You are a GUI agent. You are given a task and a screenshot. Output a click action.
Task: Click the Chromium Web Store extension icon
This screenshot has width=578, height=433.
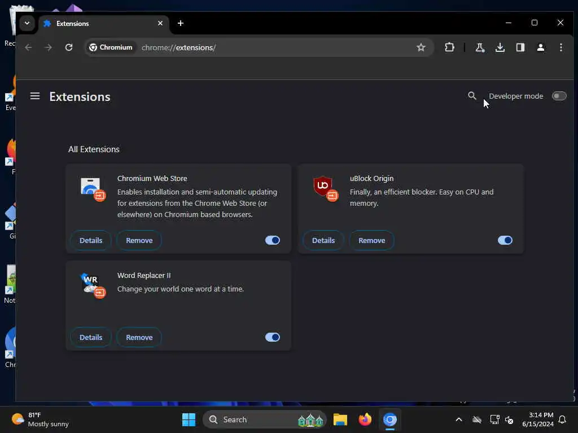pos(93,189)
